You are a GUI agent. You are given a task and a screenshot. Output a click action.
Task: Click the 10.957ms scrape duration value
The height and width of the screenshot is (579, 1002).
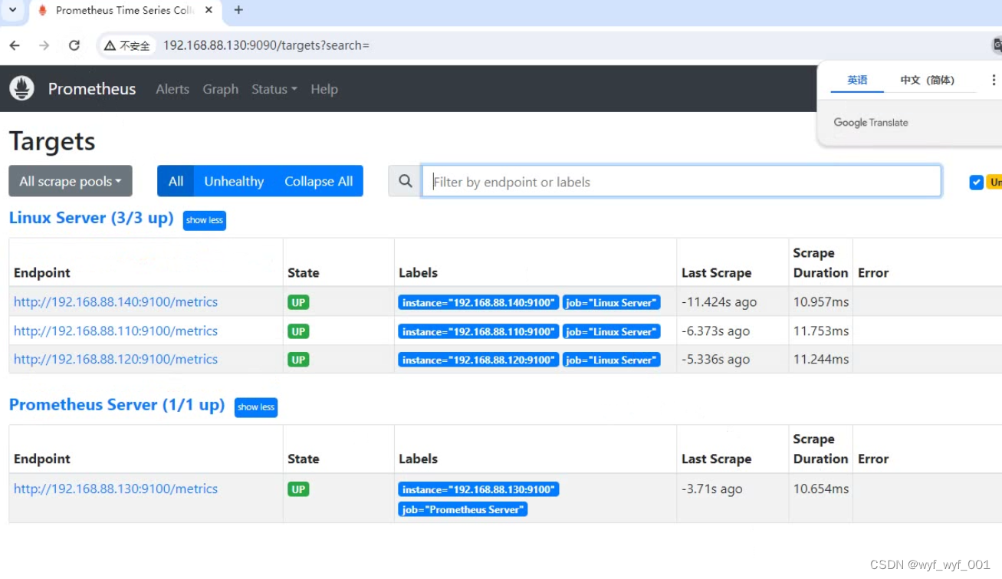tap(821, 301)
